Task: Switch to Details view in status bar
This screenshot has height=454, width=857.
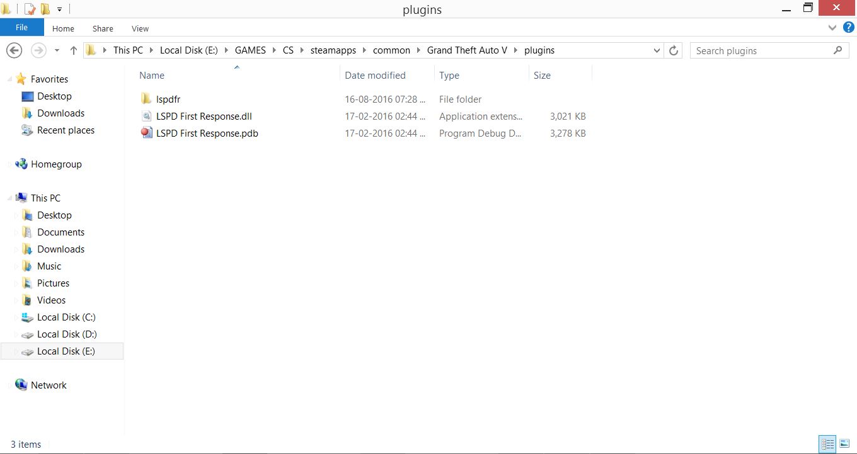Action: pyautogui.click(x=827, y=444)
